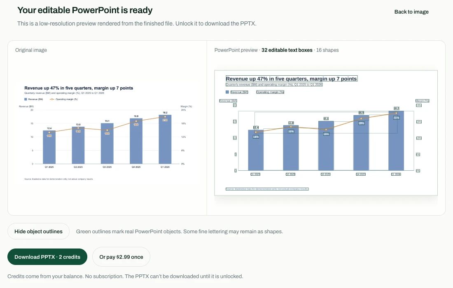The image size is (453, 288).
Task: Click the Back to image link
Action: (x=411, y=12)
